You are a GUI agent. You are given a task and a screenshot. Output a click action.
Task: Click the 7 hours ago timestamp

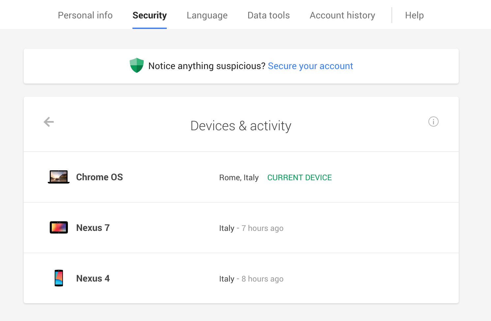point(262,228)
